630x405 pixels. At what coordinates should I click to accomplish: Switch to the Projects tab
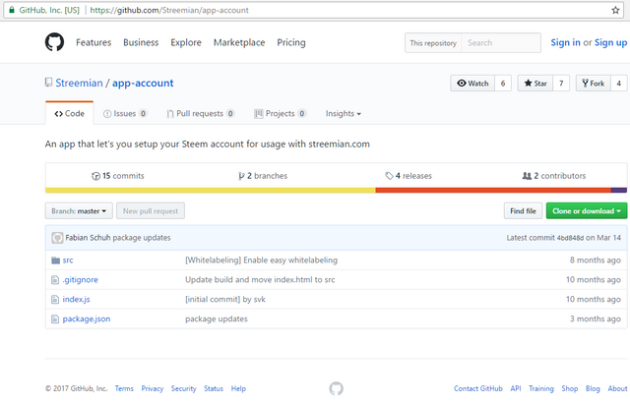coord(280,114)
